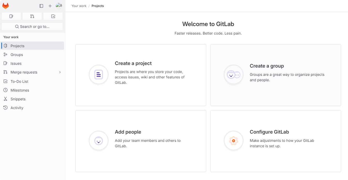
Task: Click the Search or go to field
Action: (32, 27)
